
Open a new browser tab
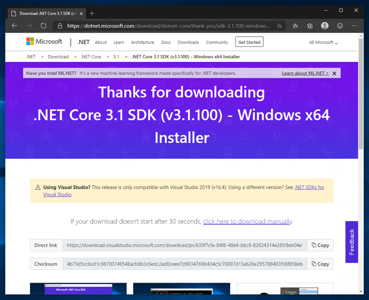pos(92,13)
